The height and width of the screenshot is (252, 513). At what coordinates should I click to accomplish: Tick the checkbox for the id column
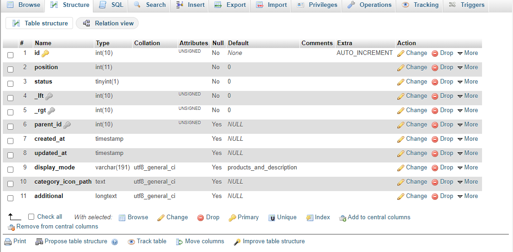[x=11, y=55]
